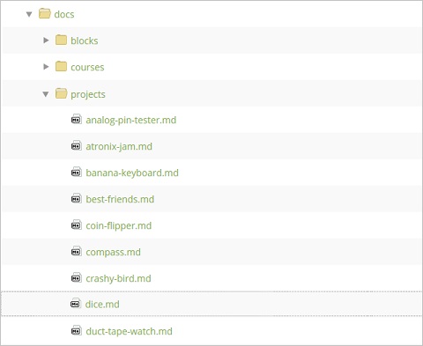Open the open docs folder icon

(x=45, y=13)
